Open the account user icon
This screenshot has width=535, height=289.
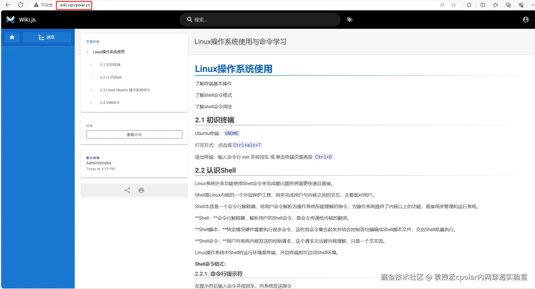tap(526, 20)
